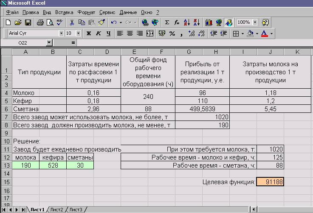Viewport: 313px width, 213px height.
Task: Copy selection icon
Action: pos(82,22)
